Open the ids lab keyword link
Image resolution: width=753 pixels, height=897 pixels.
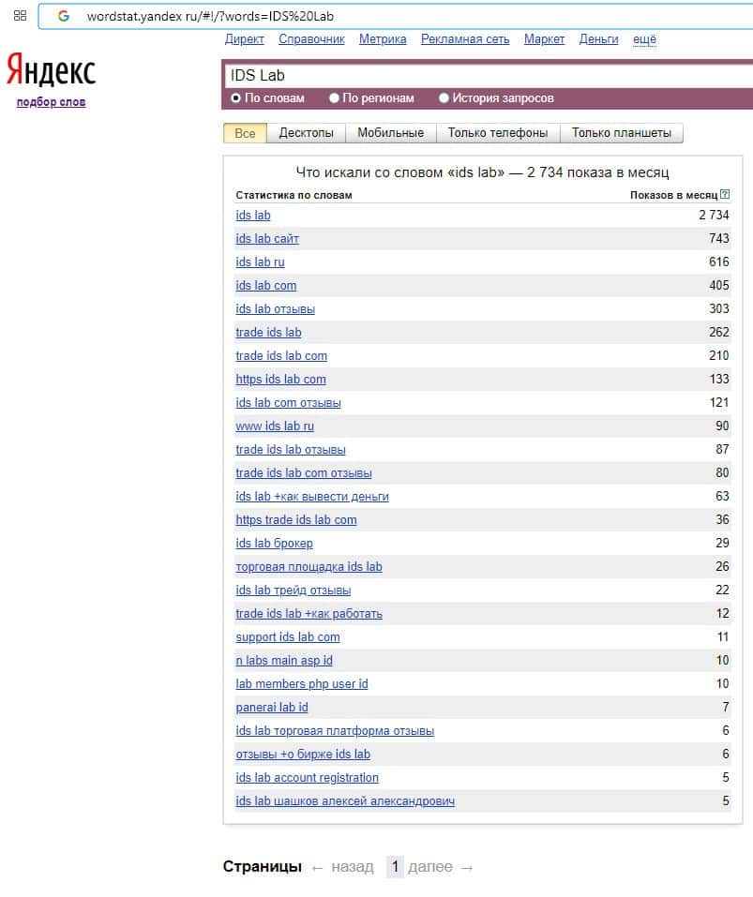pos(253,215)
